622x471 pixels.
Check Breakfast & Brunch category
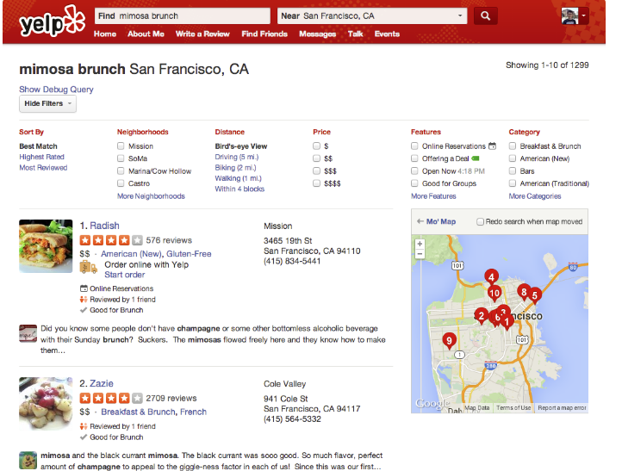coord(513,146)
